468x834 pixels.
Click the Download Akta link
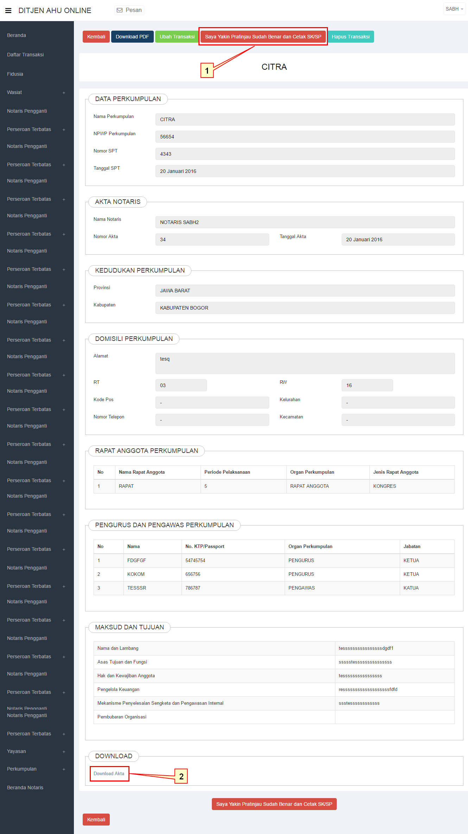coord(109,773)
